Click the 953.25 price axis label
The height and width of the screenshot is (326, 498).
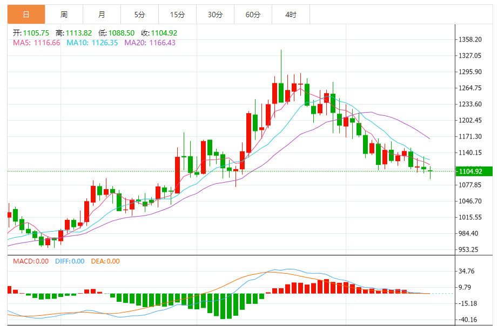tap(470, 249)
